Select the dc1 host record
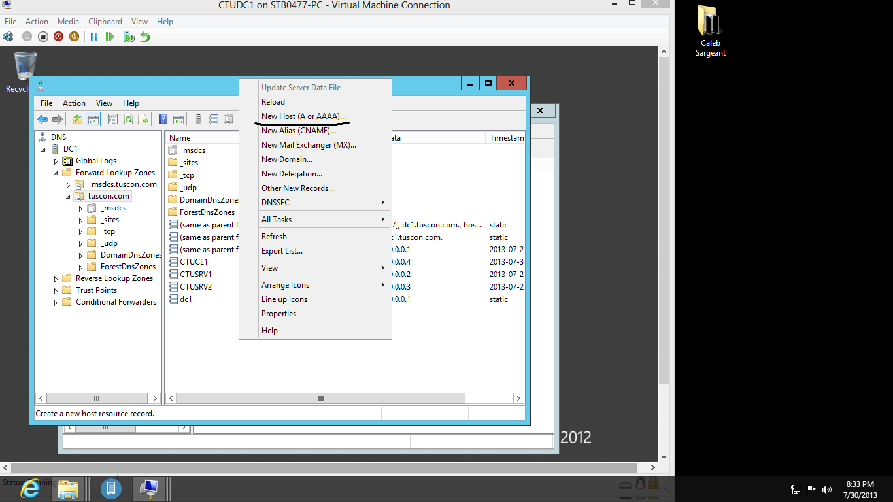 (x=186, y=299)
